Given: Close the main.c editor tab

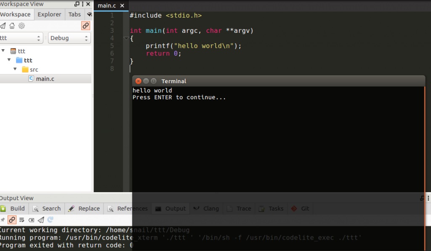Looking at the screenshot, I should [x=122, y=5].
